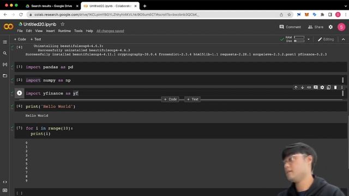Open the Comment button
Screen dimensions: 349x196
(x=290, y=27)
